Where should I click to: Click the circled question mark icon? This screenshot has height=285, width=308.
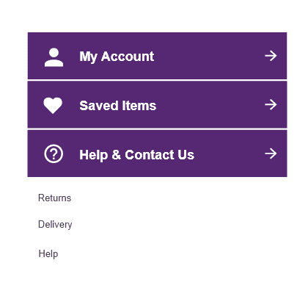click(54, 154)
